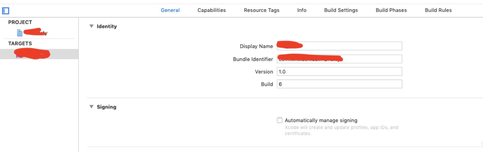Click the Bundle Identifier label
Viewport: 483px width, 156px height.
(x=253, y=59)
